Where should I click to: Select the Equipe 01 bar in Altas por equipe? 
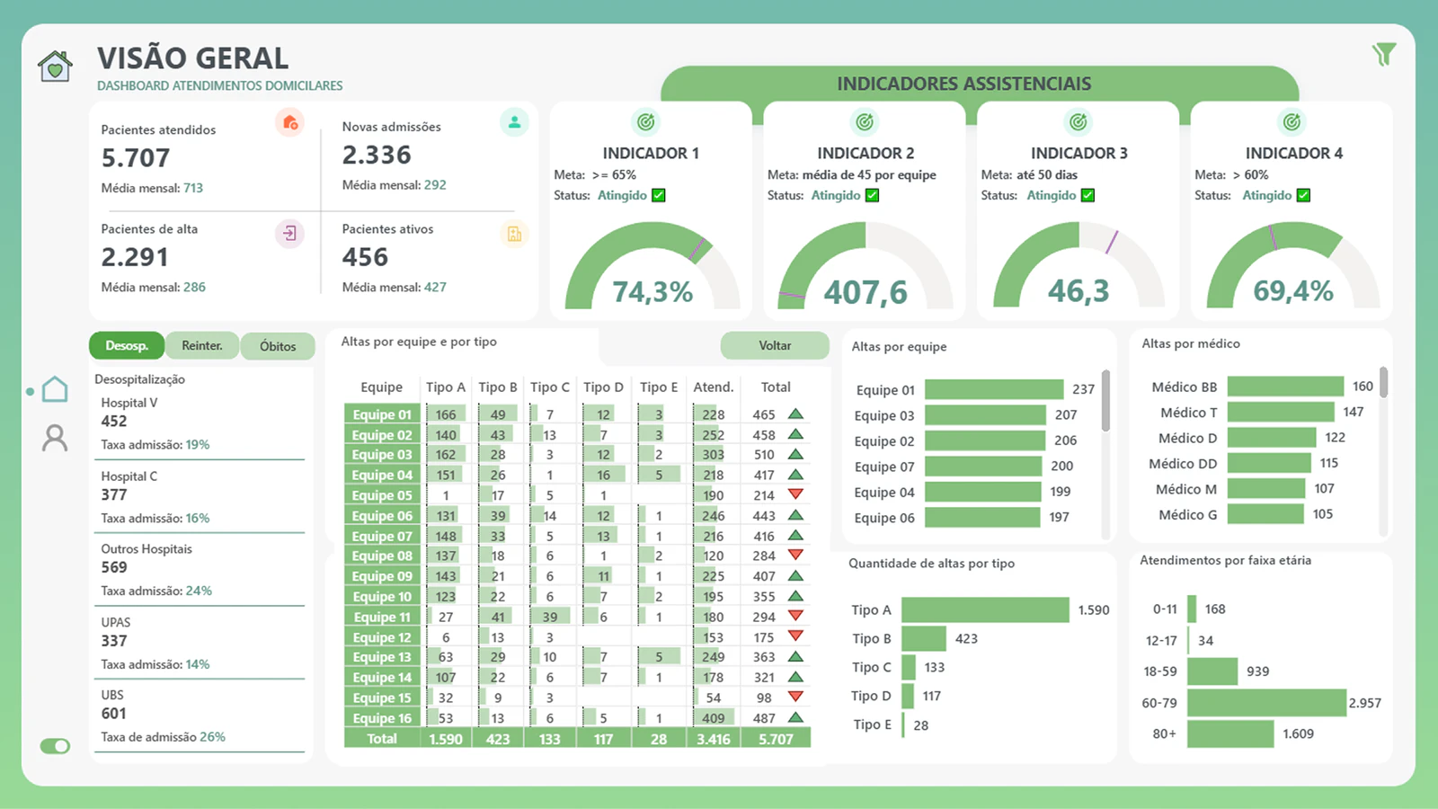pyautogui.click(x=994, y=389)
